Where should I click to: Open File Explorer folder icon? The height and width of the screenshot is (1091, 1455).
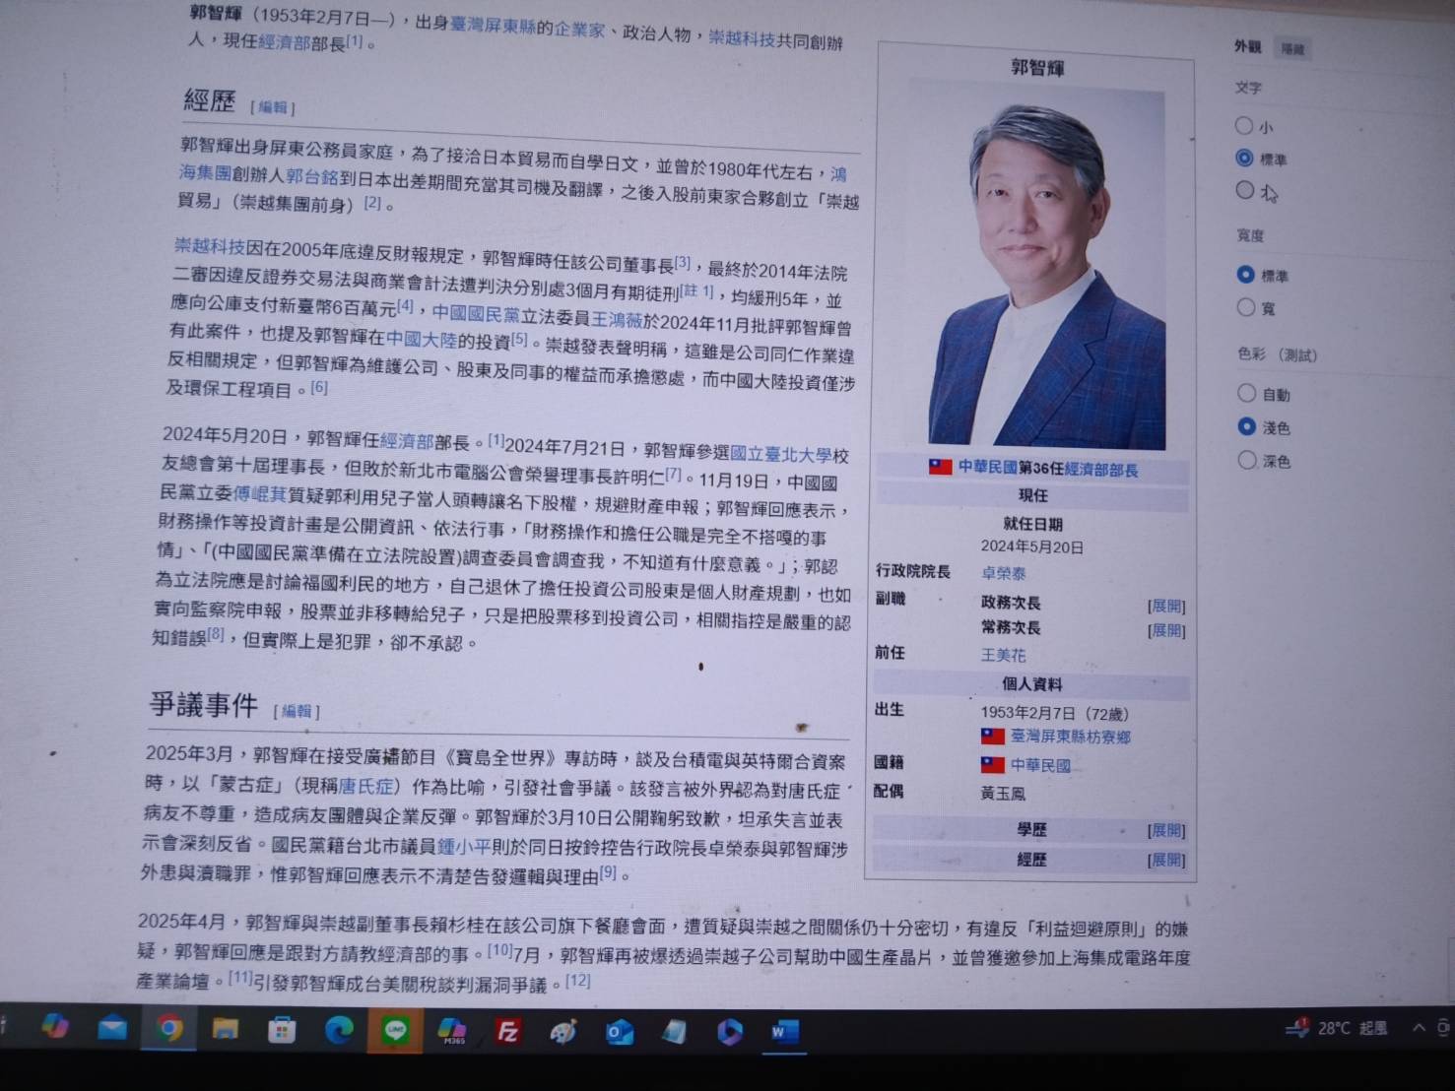pyautogui.click(x=226, y=1030)
